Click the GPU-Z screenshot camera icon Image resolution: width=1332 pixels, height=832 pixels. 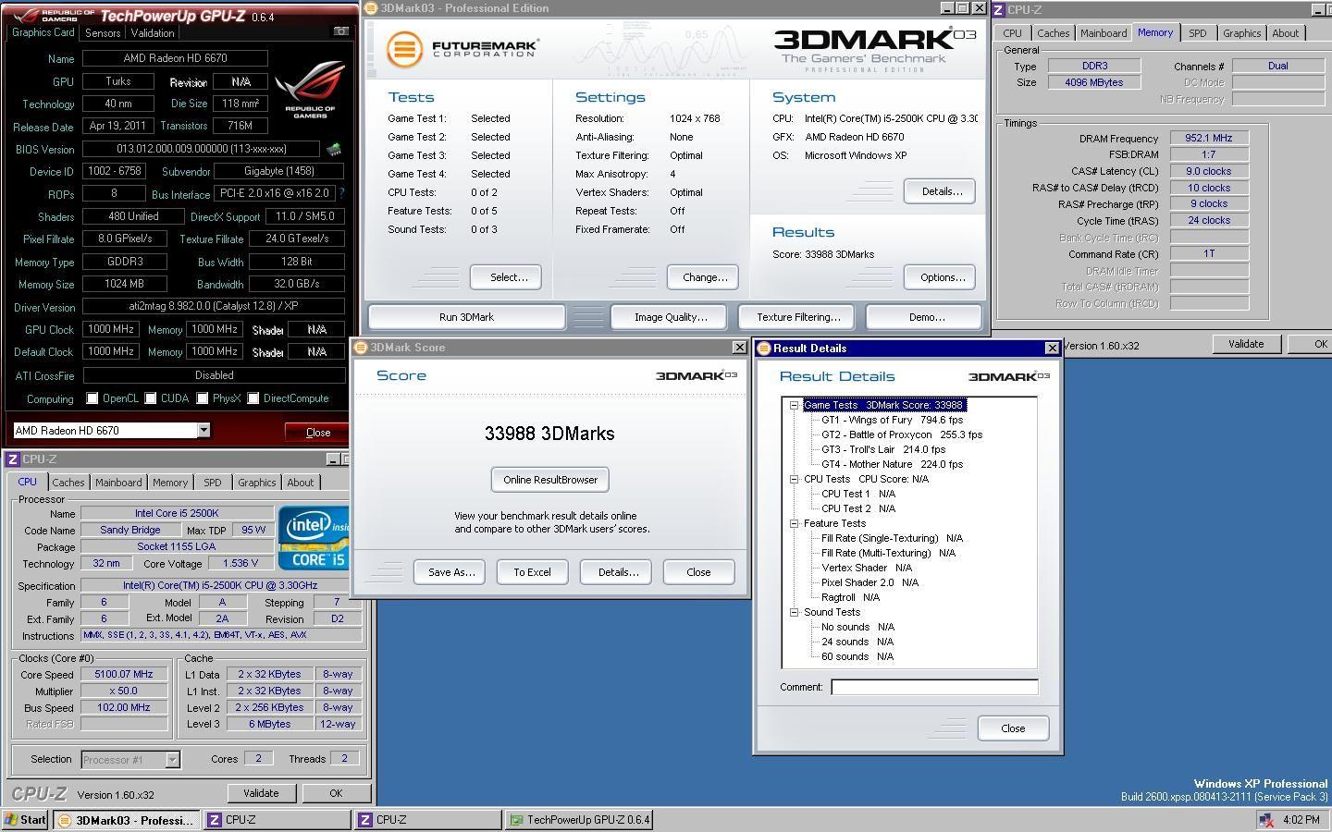point(340,31)
